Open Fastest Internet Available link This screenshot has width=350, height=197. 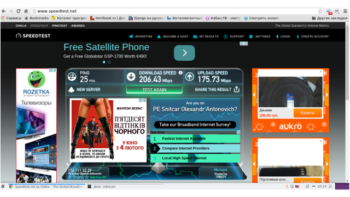click(195, 138)
